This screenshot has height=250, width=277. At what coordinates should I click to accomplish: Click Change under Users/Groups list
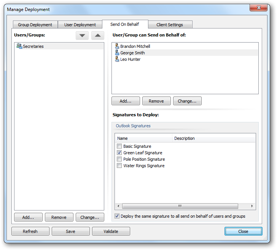coord(90,217)
